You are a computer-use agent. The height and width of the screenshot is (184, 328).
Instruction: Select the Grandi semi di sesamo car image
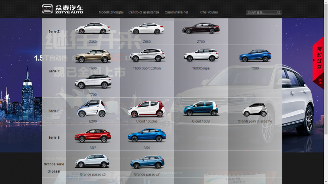pos(255,110)
